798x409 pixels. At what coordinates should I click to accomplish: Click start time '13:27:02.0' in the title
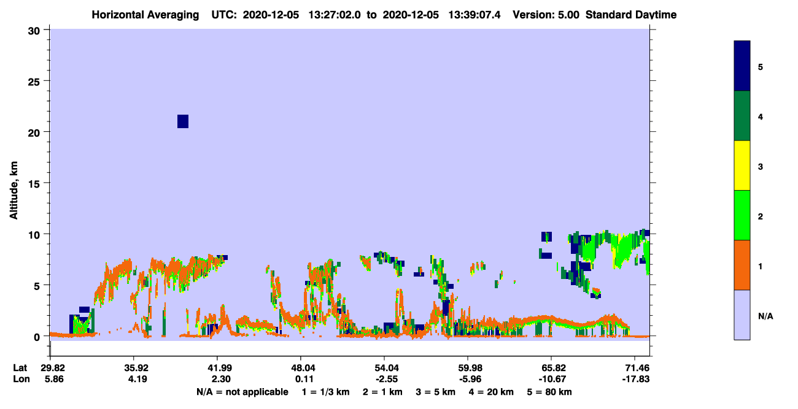pyautogui.click(x=335, y=15)
